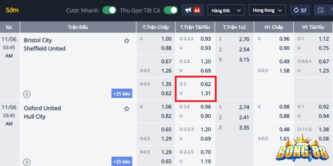
Task: Expand the Hong Kong odds format dropdown
Action: click(x=267, y=10)
